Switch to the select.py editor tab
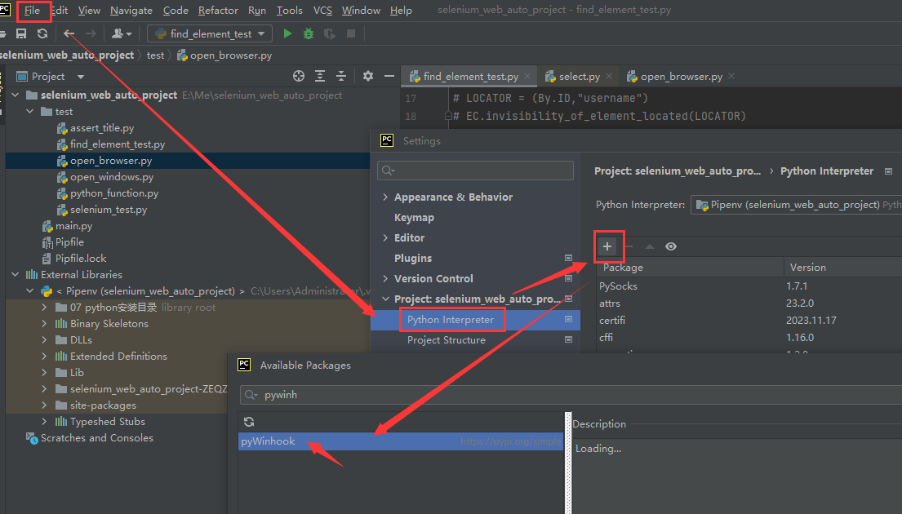 click(579, 77)
